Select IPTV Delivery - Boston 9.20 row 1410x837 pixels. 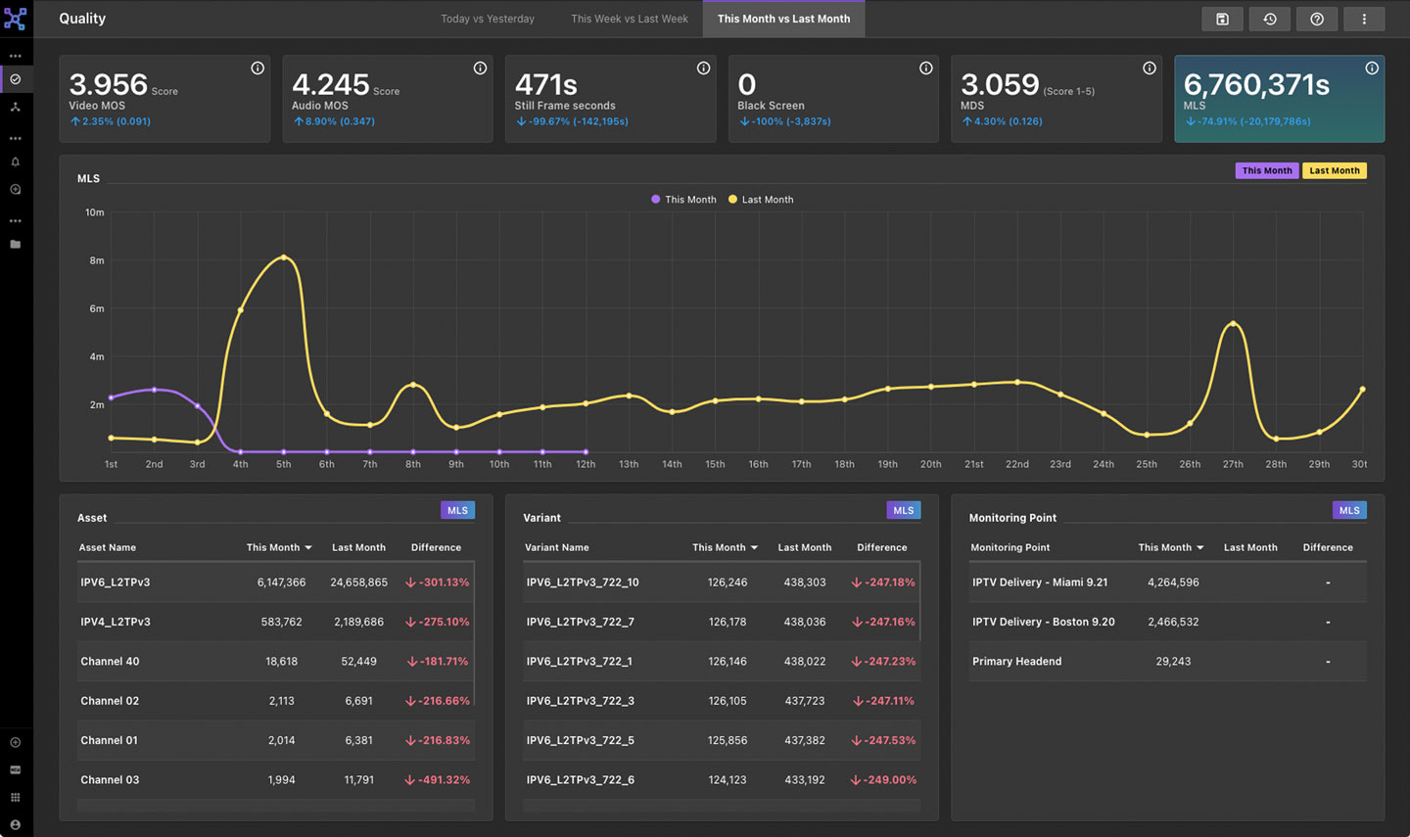pos(1168,622)
